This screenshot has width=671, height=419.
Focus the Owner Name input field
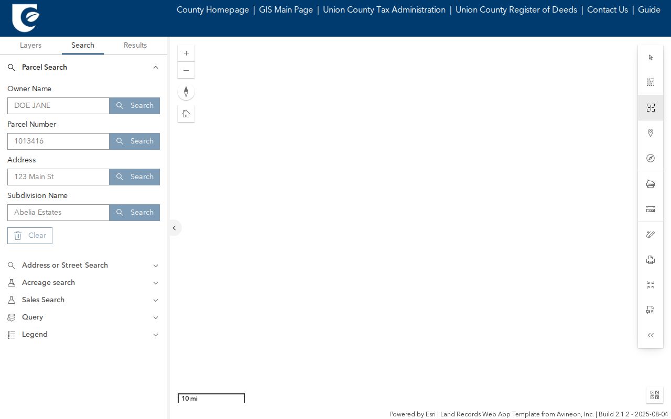tap(59, 106)
